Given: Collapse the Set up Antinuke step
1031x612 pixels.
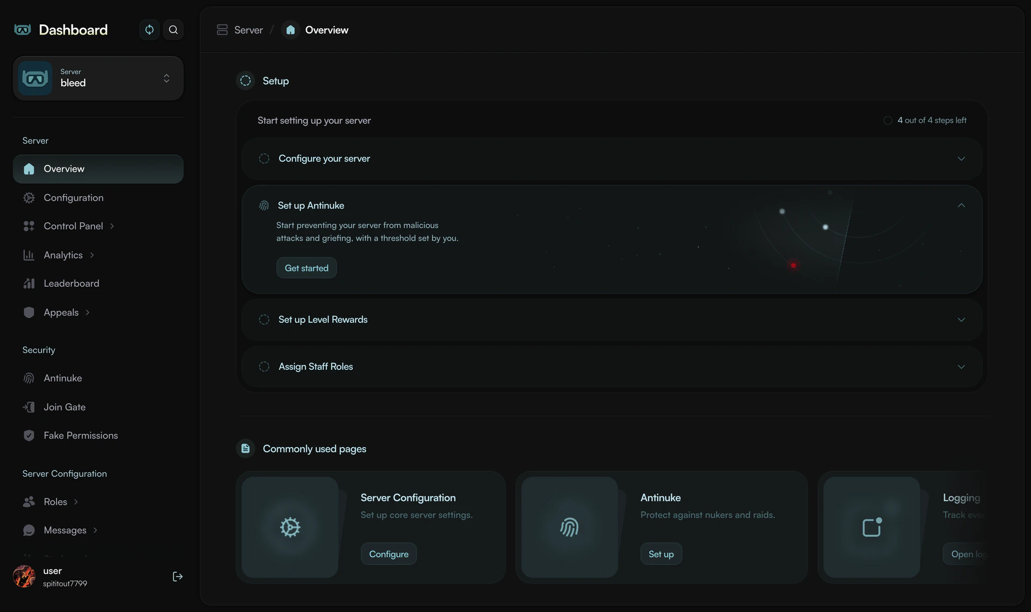Looking at the screenshot, I should [961, 206].
